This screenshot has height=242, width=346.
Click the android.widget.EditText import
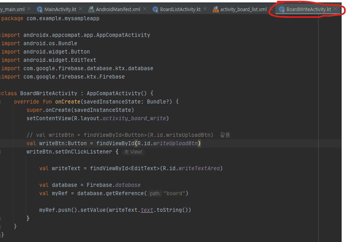[60, 60]
